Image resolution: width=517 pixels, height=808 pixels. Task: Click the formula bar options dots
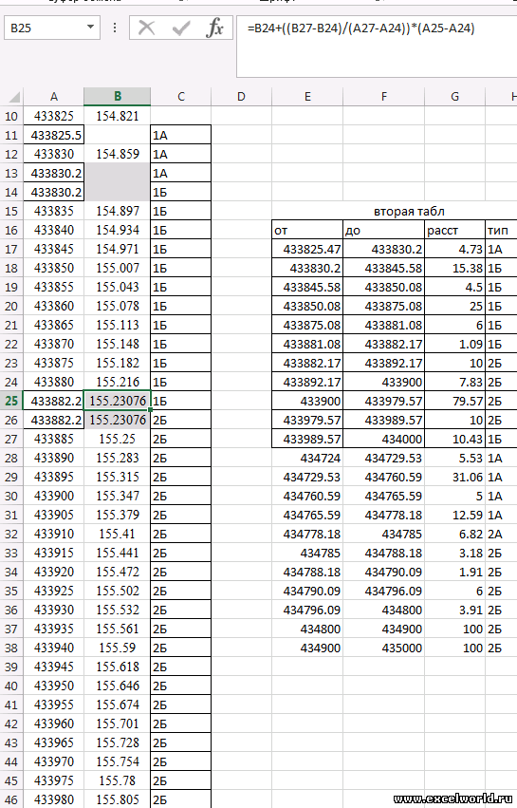click(x=115, y=28)
